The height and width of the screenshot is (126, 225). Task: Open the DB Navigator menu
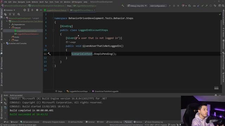[x=77, y=2]
